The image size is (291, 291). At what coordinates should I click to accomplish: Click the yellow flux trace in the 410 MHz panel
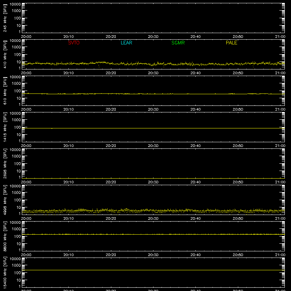pyautogui.click(x=153, y=64)
